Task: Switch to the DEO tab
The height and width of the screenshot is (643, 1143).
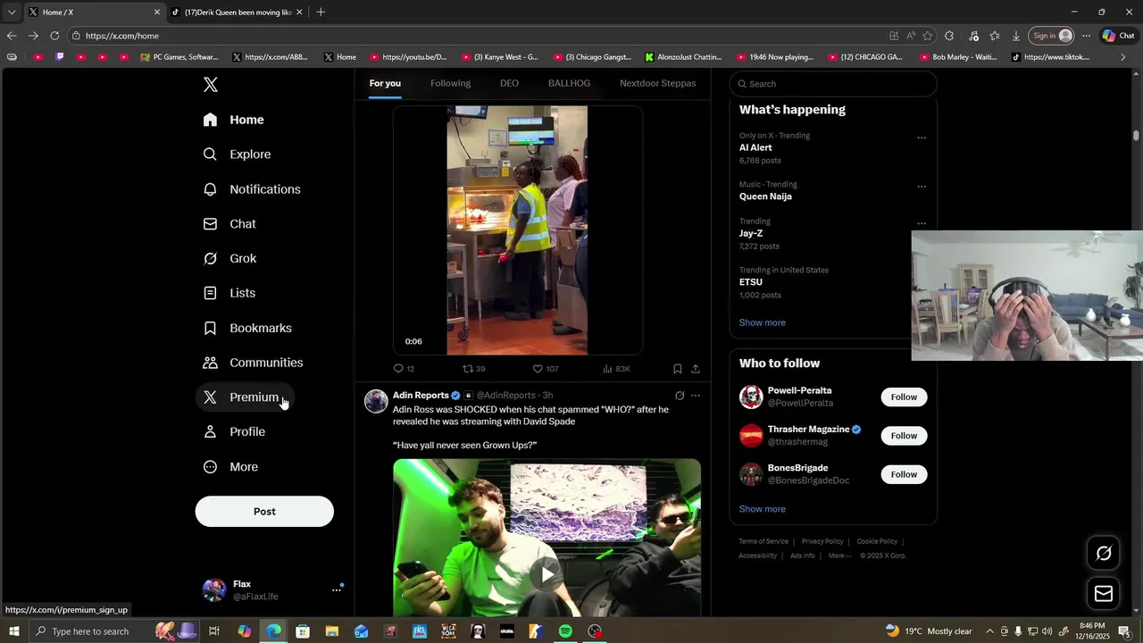Action: coord(509,83)
